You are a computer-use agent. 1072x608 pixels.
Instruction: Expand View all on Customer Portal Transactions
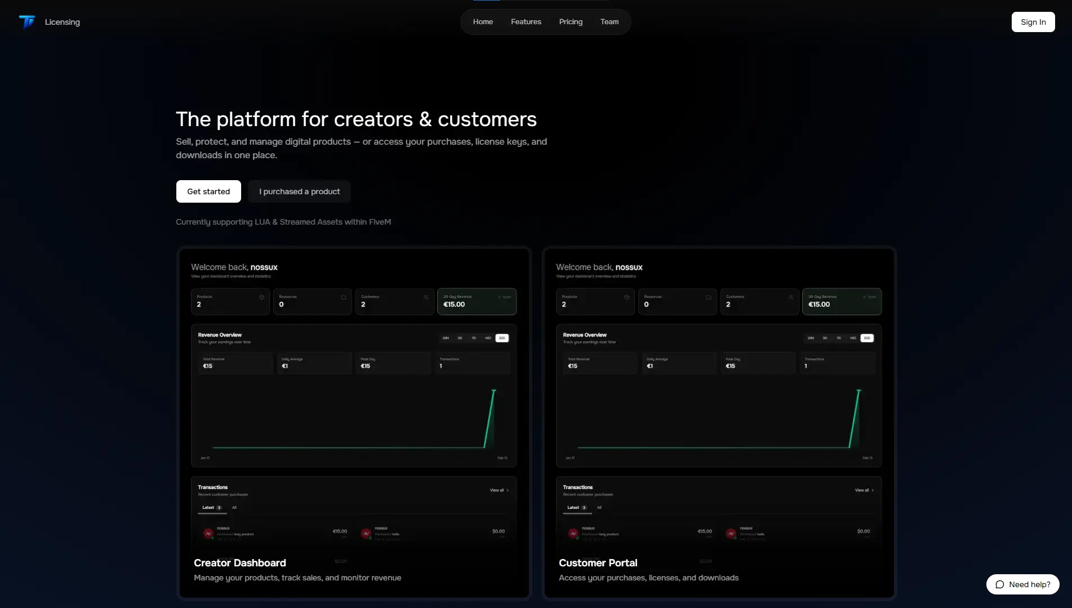coord(864,490)
